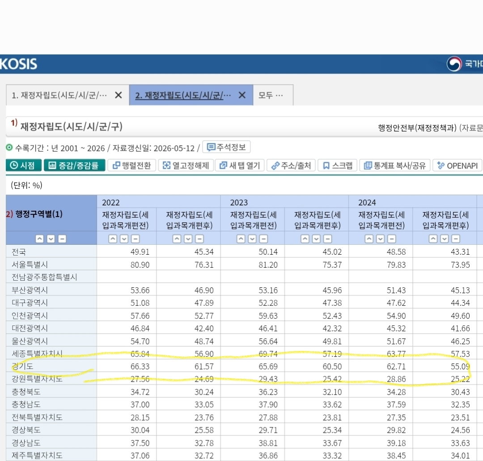Sort 2022 세입과목개편전 column ascending

(113, 239)
